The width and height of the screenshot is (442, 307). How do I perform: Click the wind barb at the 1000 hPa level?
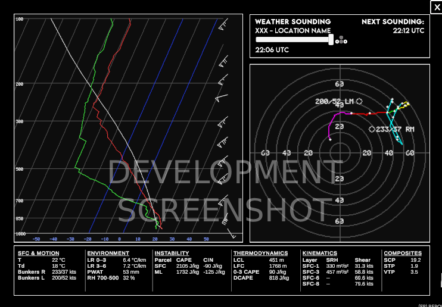(x=232, y=233)
